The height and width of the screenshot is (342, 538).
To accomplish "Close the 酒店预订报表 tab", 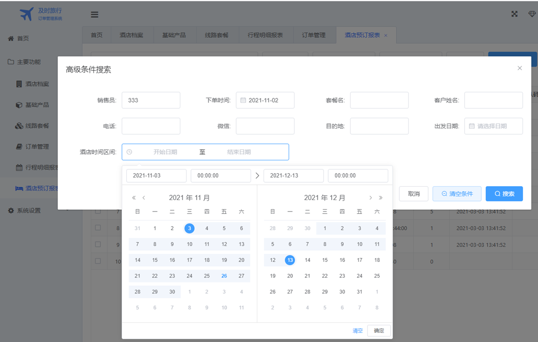I will [x=386, y=35].
